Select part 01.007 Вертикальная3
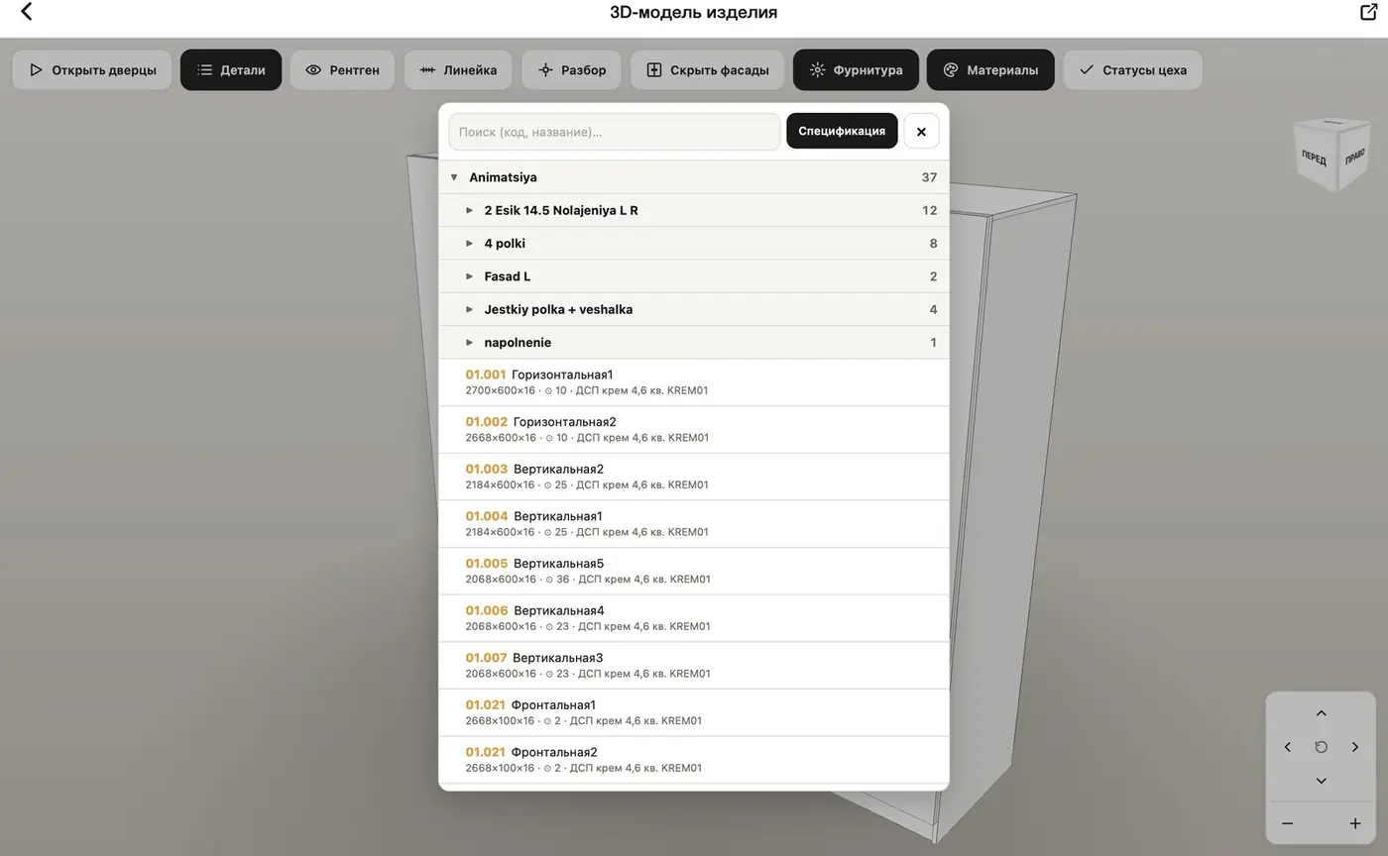 tap(694, 666)
